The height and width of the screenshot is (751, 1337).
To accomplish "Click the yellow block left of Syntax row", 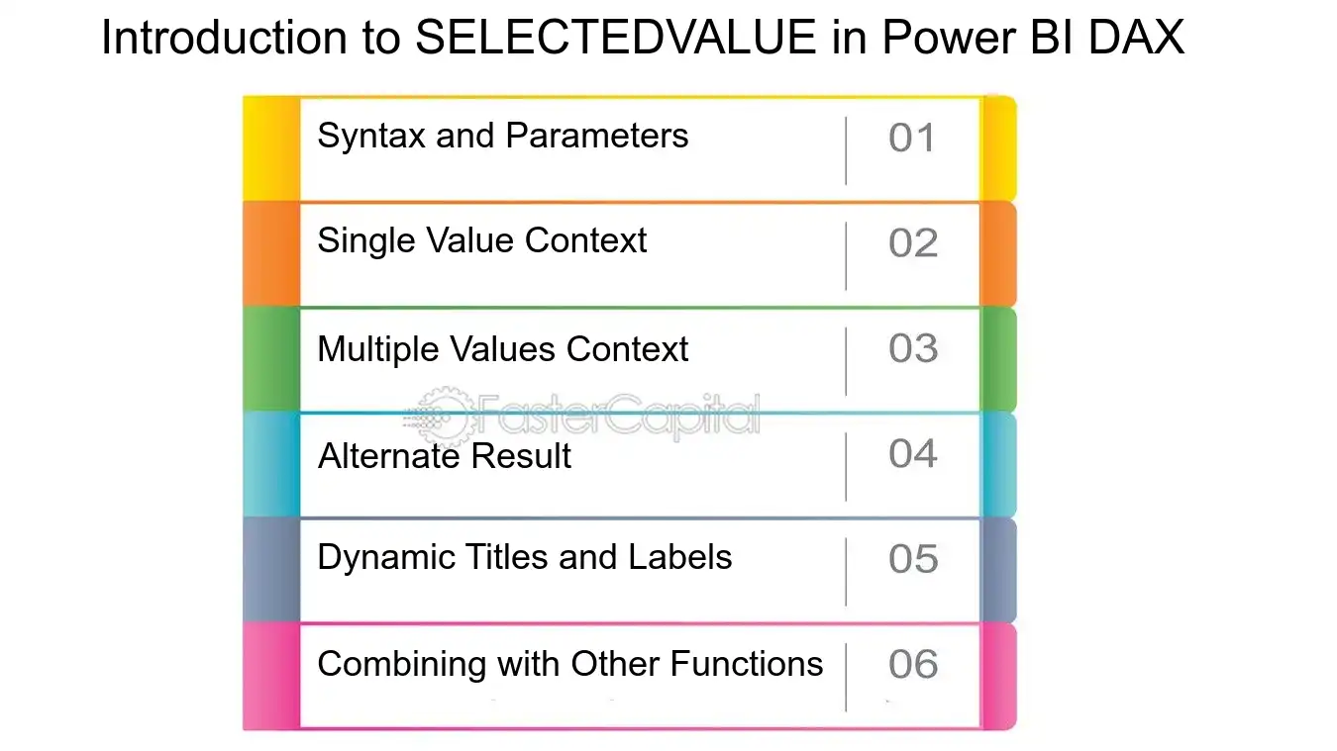I will pyautogui.click(x=270, y=149).
